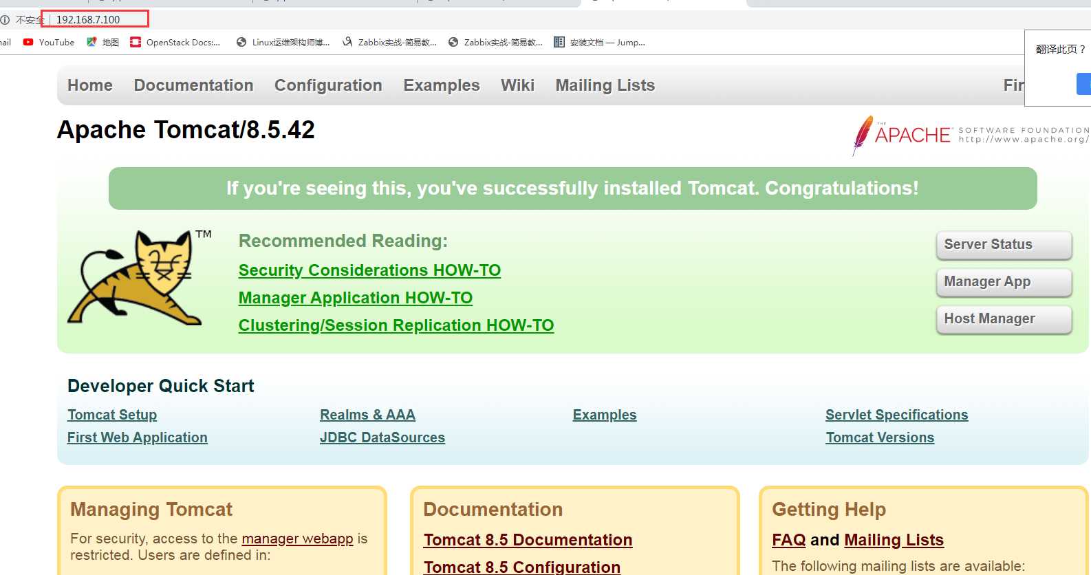Image resolution: width=1091 pixels, height=575 pixels.
Task: Open the Tomcat Setup link
Action: (x=112, y=415)
